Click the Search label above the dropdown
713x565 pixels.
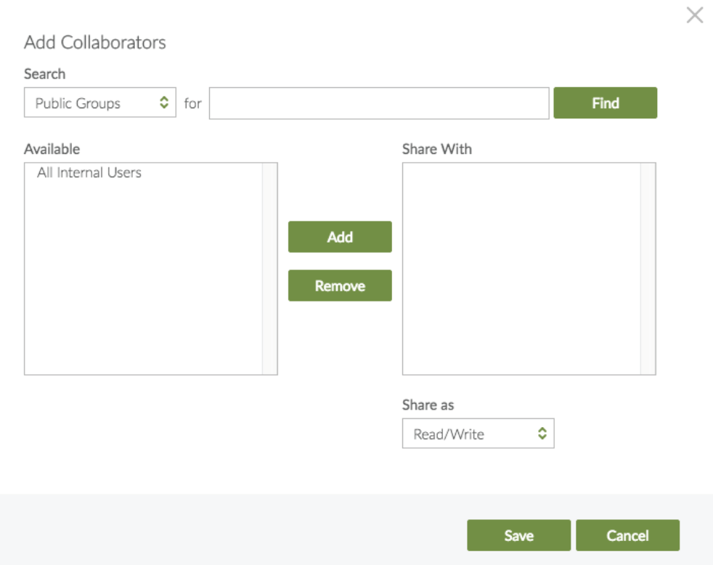pos(44,74)
